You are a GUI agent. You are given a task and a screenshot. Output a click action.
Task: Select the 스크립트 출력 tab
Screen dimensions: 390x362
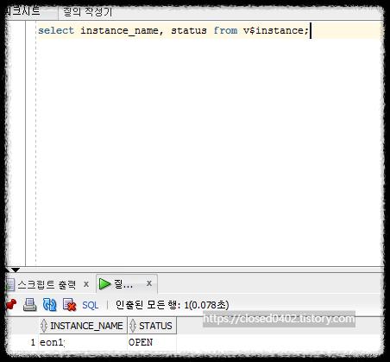[x=47, y=284]
